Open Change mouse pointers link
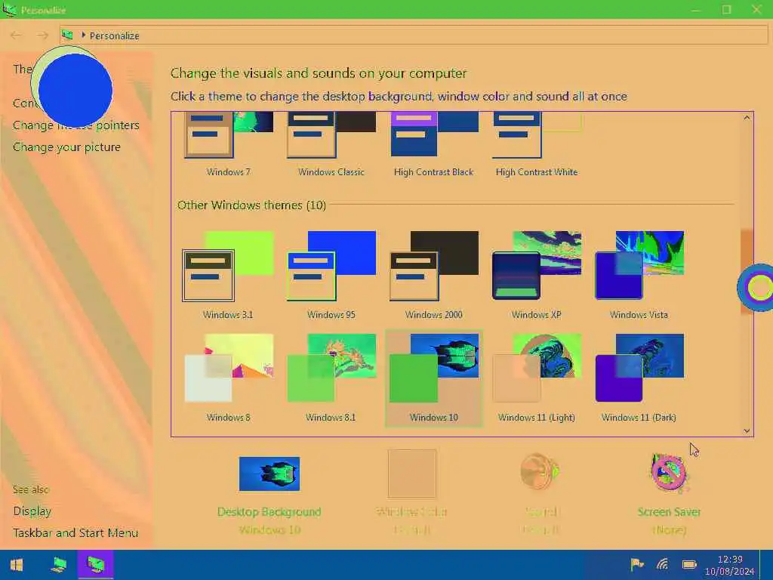773x580 pixels. (76, 125)
